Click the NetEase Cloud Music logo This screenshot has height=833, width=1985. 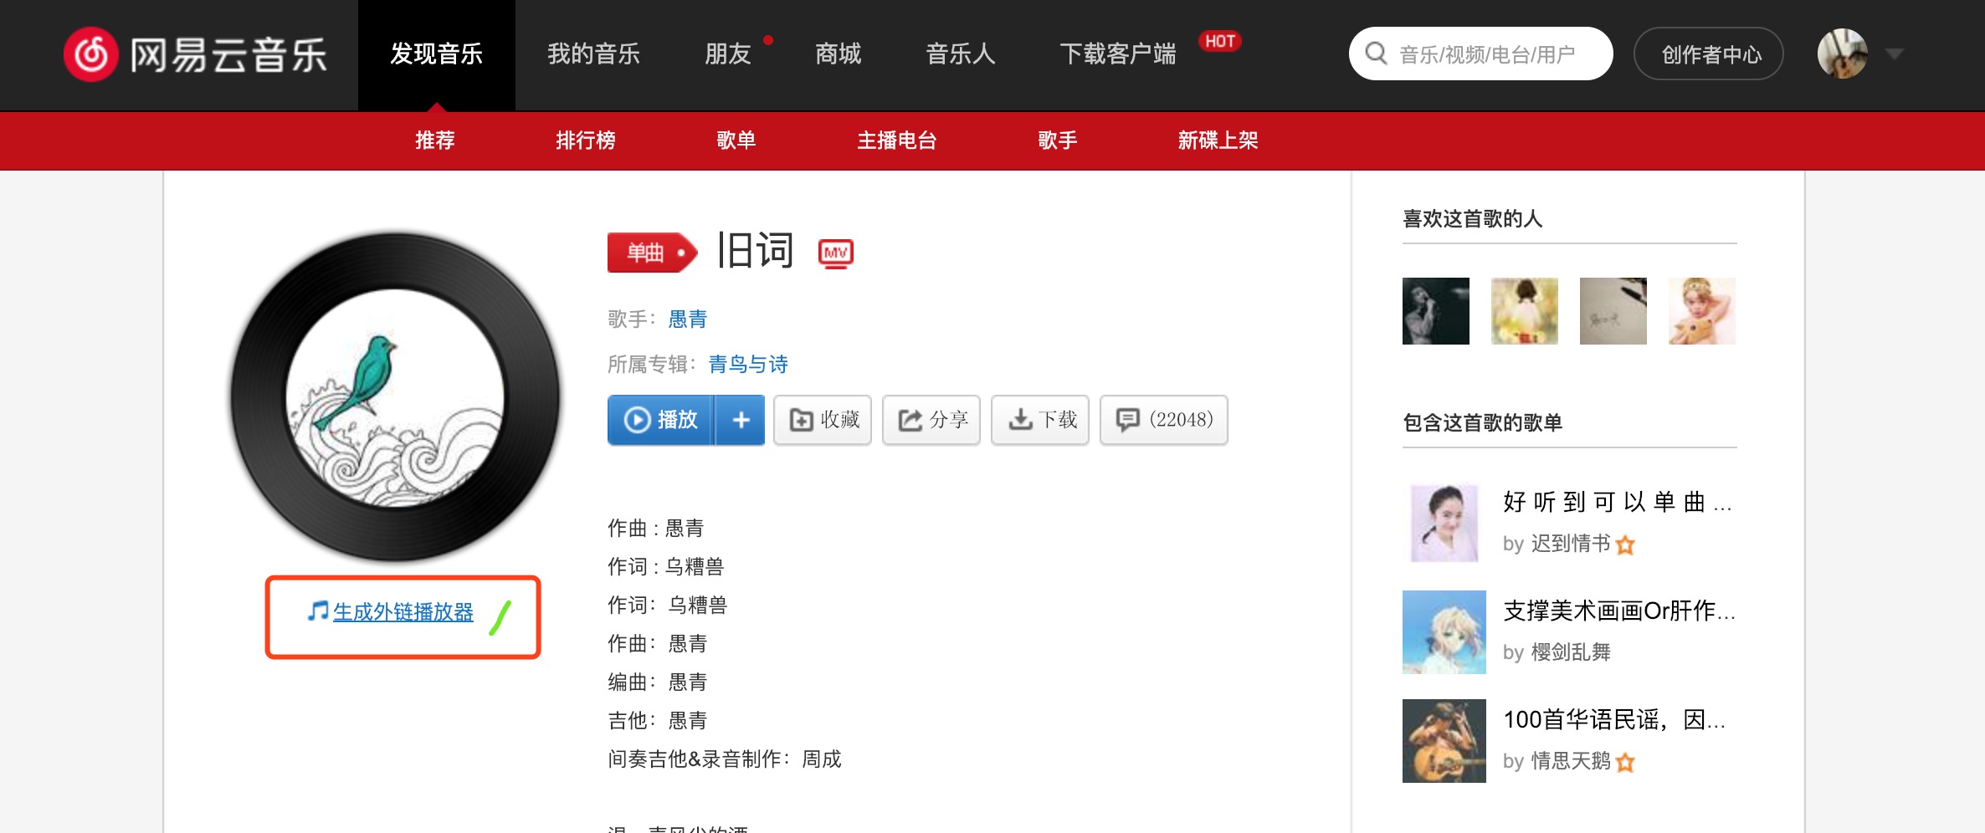(x=196, y=55)
